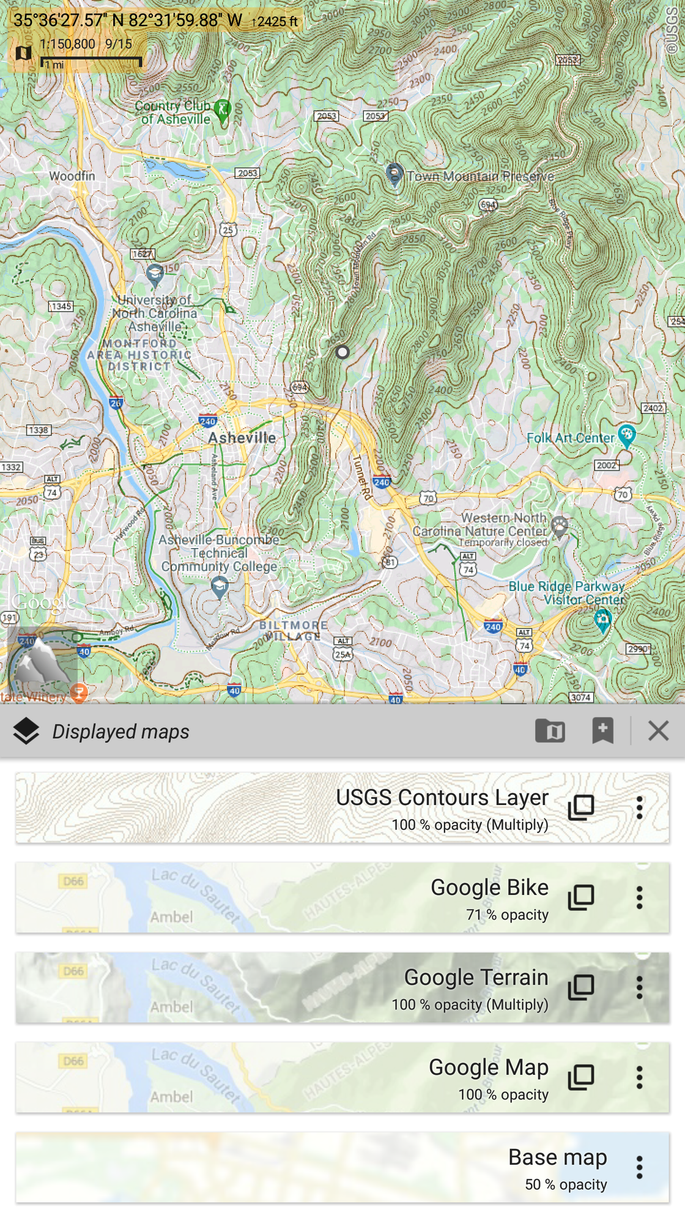Expand the Google Terrain three-dot menu
This screenshot has width=685, height=1218.
click(x=639, y=987)
